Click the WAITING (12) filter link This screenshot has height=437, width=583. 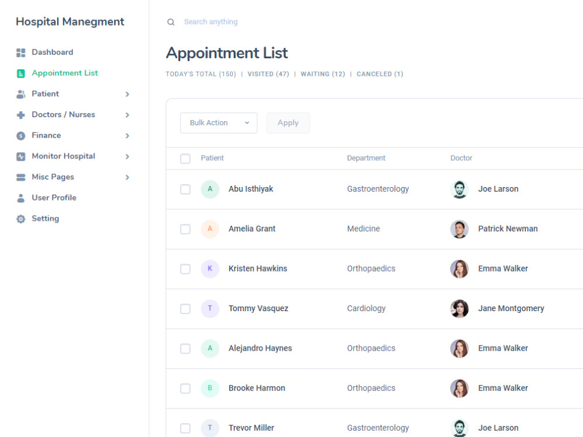point(322,74)
